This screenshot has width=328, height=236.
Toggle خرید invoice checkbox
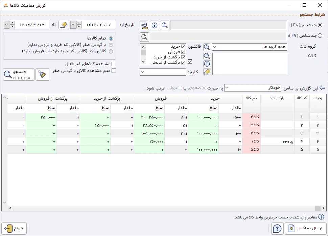[183, 46]
